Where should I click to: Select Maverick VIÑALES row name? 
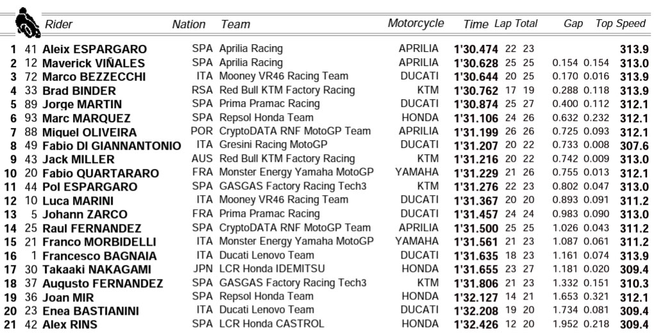[x=94, y=63]
